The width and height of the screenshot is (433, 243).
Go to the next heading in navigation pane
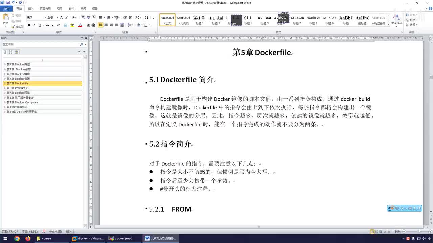click(85, 52)
